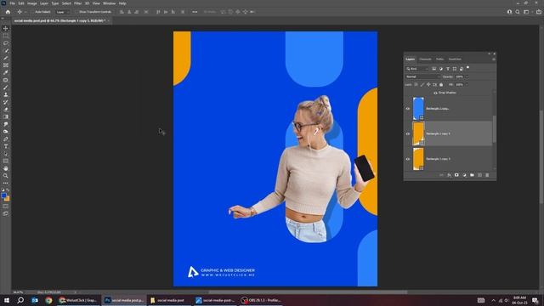Open the Opacity slider arrow

tap(467, 76)
